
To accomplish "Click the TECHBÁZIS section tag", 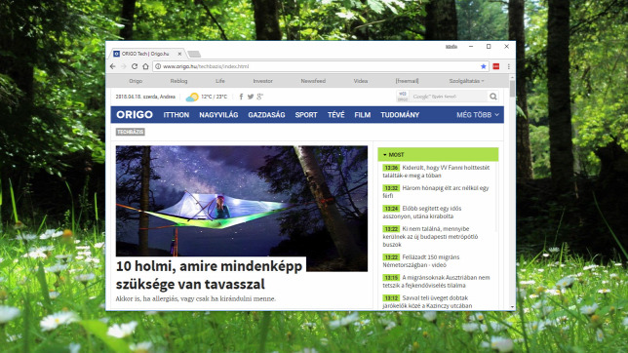I will click(x=130, y=132).
